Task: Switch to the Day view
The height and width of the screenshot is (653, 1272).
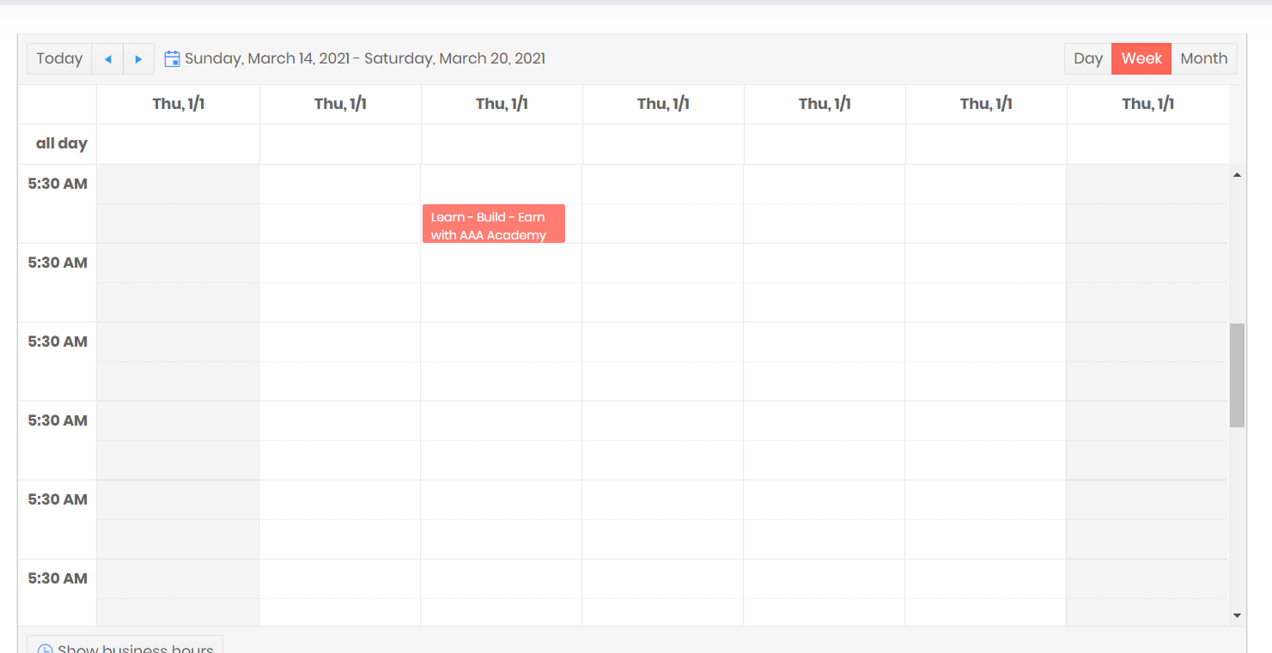Action: tap(1087, 59)
